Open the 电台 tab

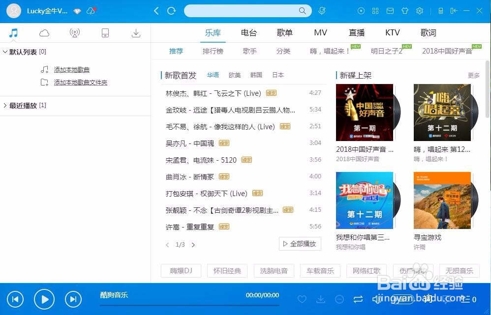[x=249, y=32]
